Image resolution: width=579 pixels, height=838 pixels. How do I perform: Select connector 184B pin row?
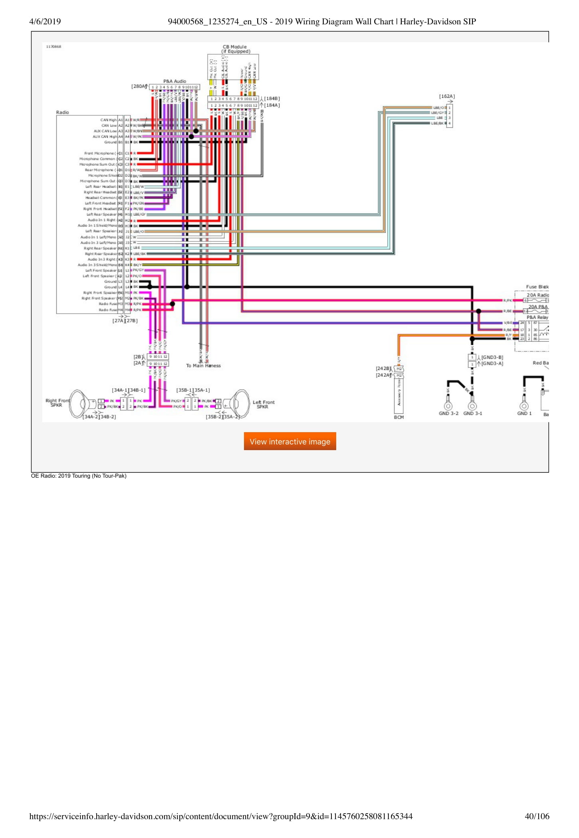pos(233,99)
